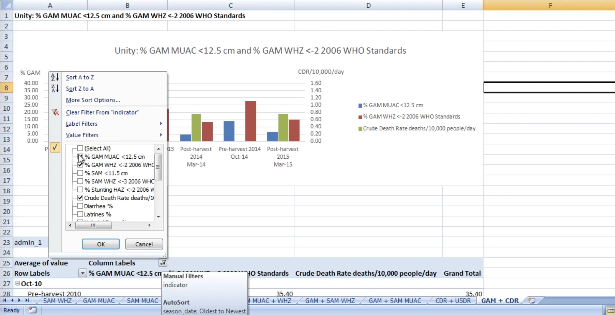Collapse the Oct-10 row group
The height and width of the screenshot is (315, 615).
18,283
